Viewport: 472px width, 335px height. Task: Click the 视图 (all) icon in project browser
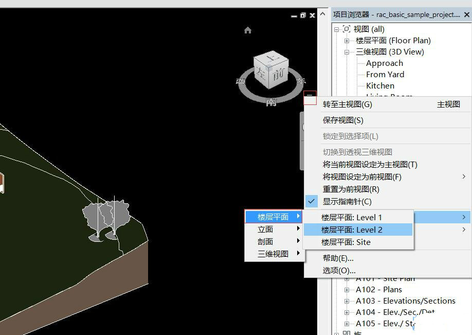346,29
